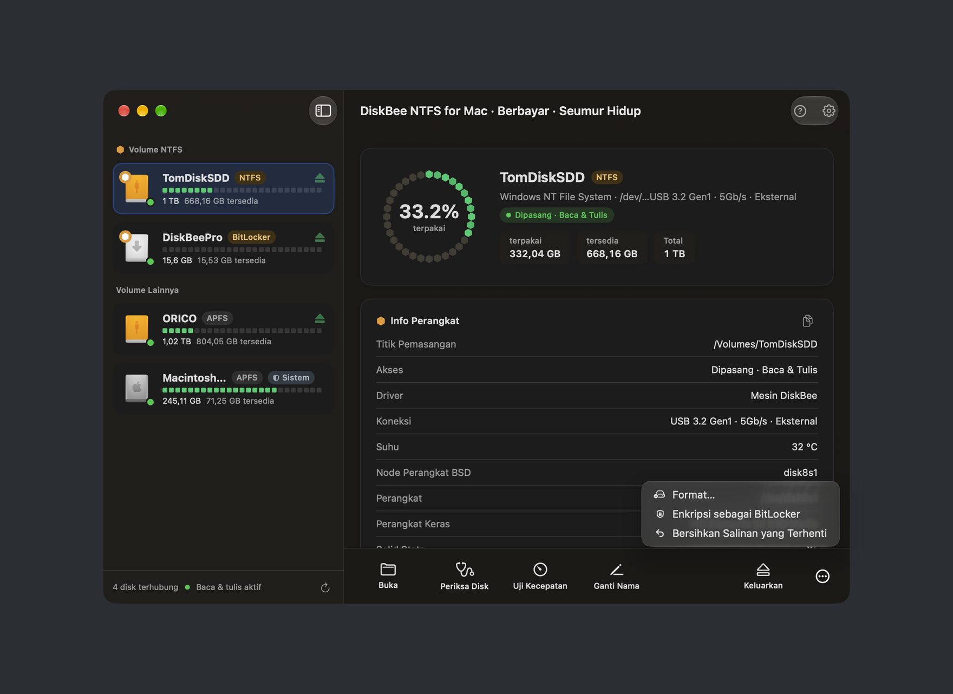The width and height of the screenshot is (953, 694).
Task: Click Buka folder toolbar button
Action: pyautogui.click(x=388, y=576)
